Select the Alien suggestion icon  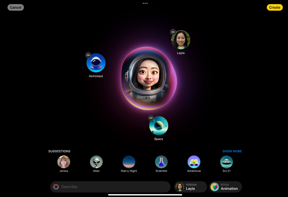click(96, 162)
